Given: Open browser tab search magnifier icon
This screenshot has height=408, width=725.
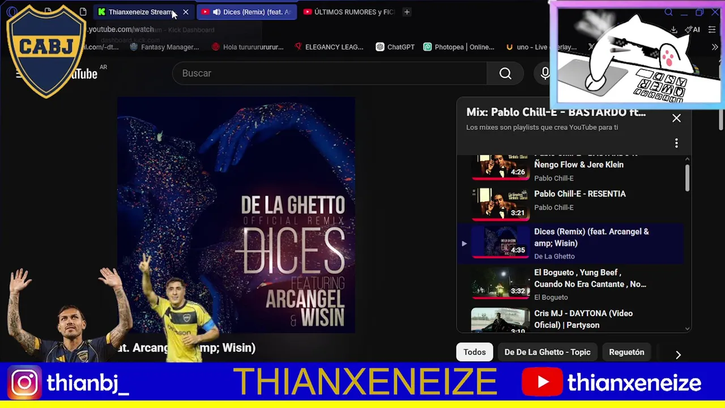Looking at the screenshot, I should click(668, 12).
